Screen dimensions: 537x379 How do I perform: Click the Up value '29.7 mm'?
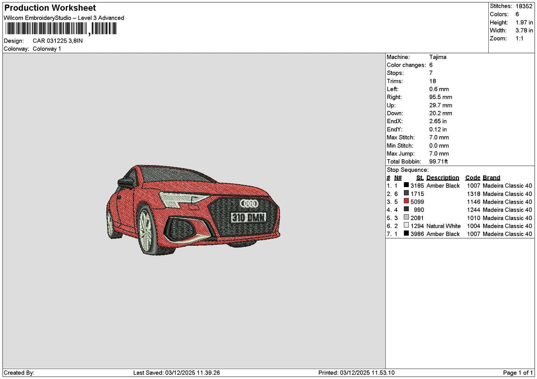pyautogui.click(x=441, y=105)
